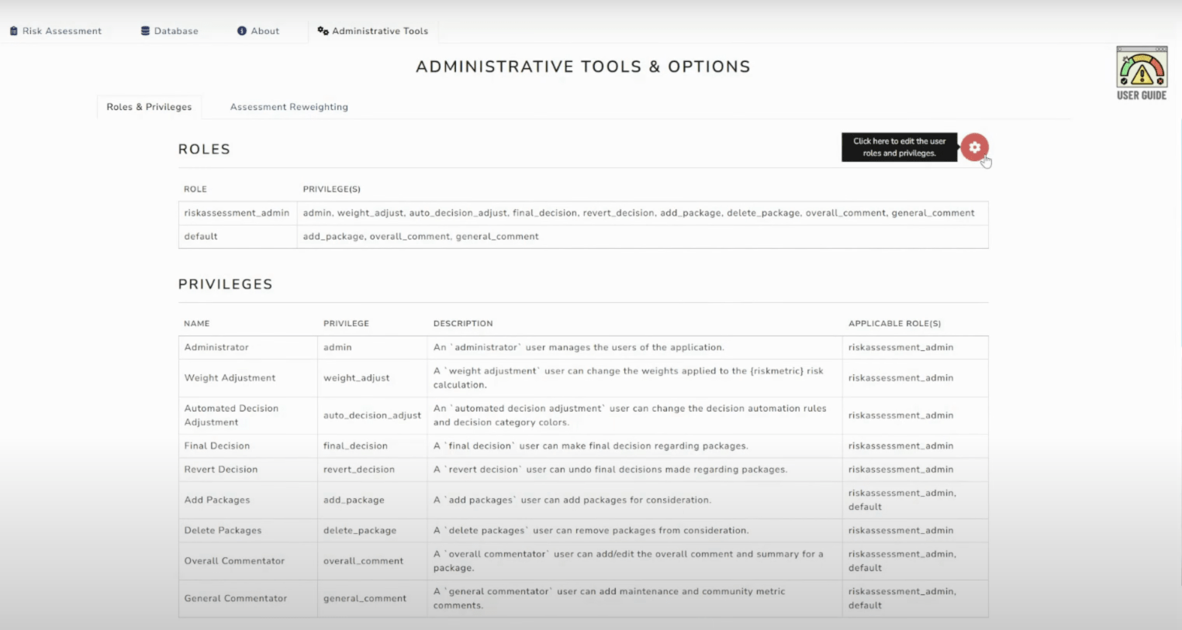Click the Database stack icon in navbar
This screenshot has width=1182, height=630.
pyautogui.click(x=145, y=31)
